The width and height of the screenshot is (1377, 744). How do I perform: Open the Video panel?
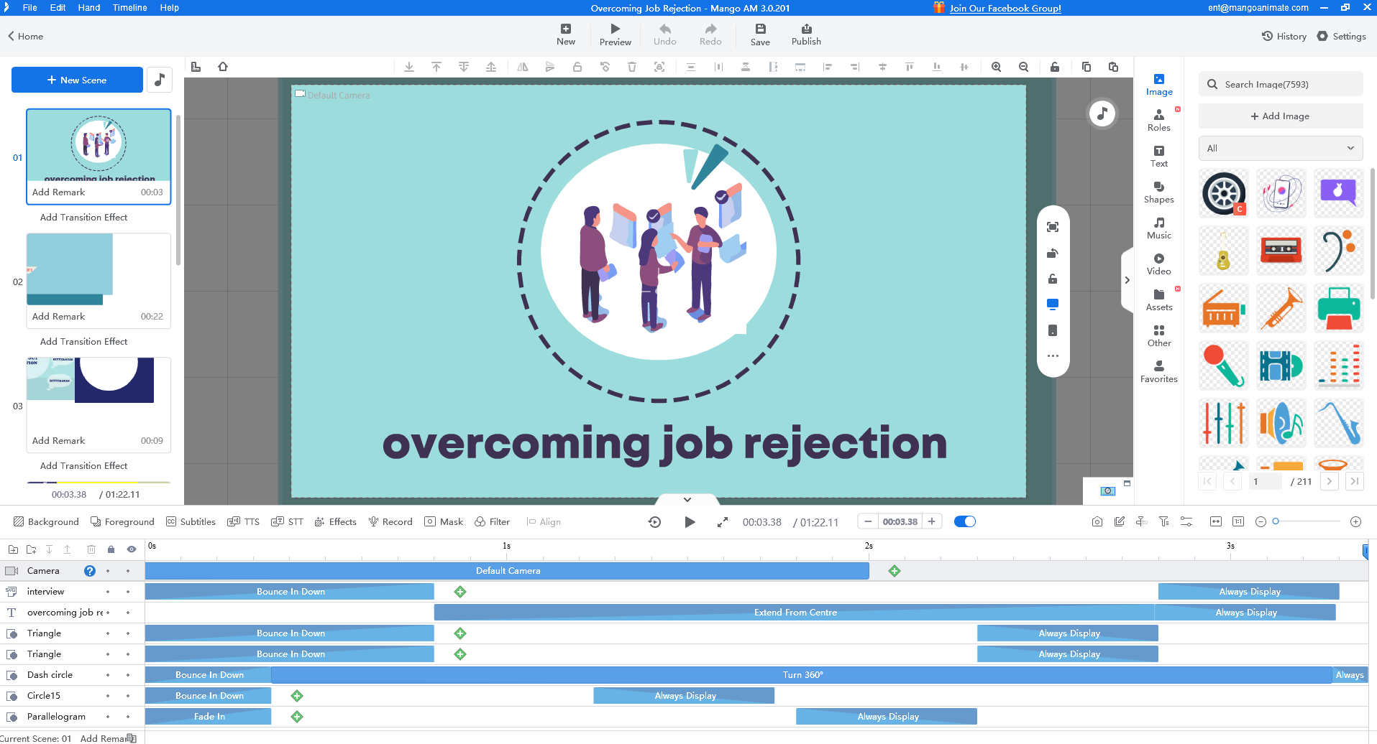point(1158,263)
